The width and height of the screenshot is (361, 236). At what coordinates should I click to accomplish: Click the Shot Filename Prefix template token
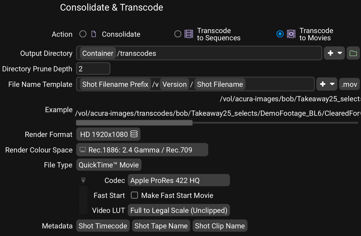(x=115, y=84)
